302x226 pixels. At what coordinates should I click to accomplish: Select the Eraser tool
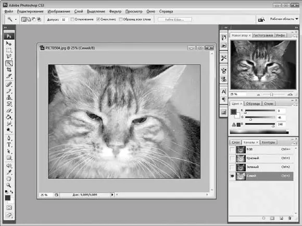point(9,111)
